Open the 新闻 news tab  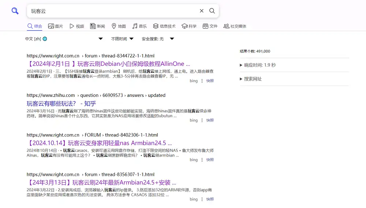[x=98, y=26]
